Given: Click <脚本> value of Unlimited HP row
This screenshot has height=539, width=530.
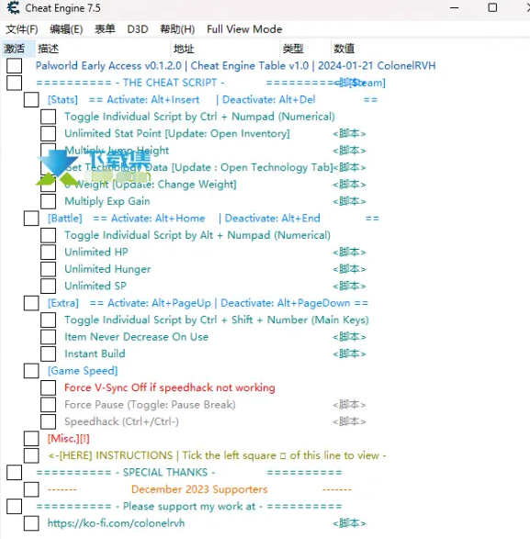Looking at the screenshot, I should pyautogui.click(x=349, y=252).
